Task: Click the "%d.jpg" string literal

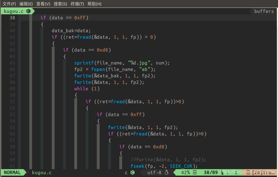Action: point(139,63)
